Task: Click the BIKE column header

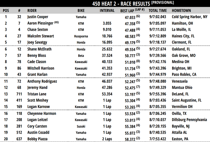Action: coord(81,10)
